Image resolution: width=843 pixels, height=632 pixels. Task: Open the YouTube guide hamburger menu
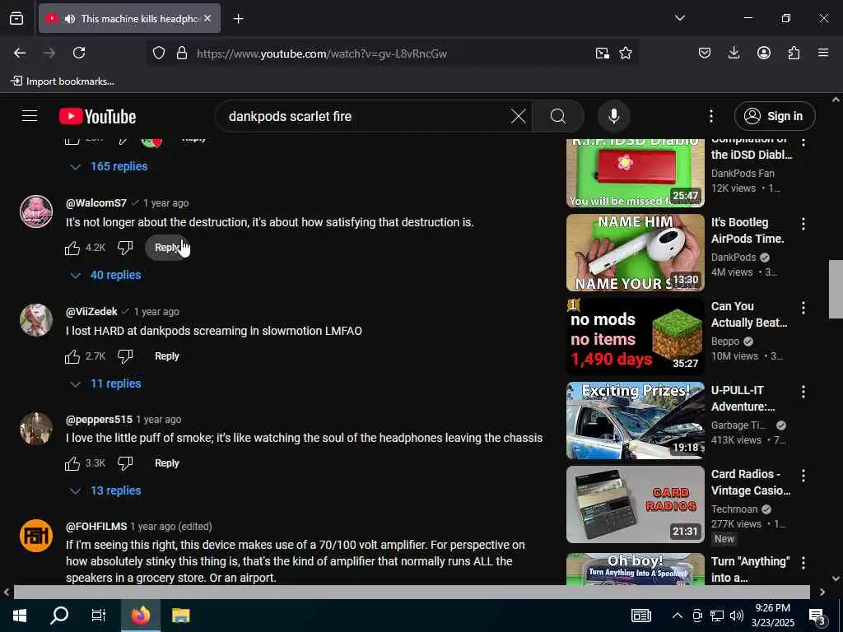[x=30, y=116]
